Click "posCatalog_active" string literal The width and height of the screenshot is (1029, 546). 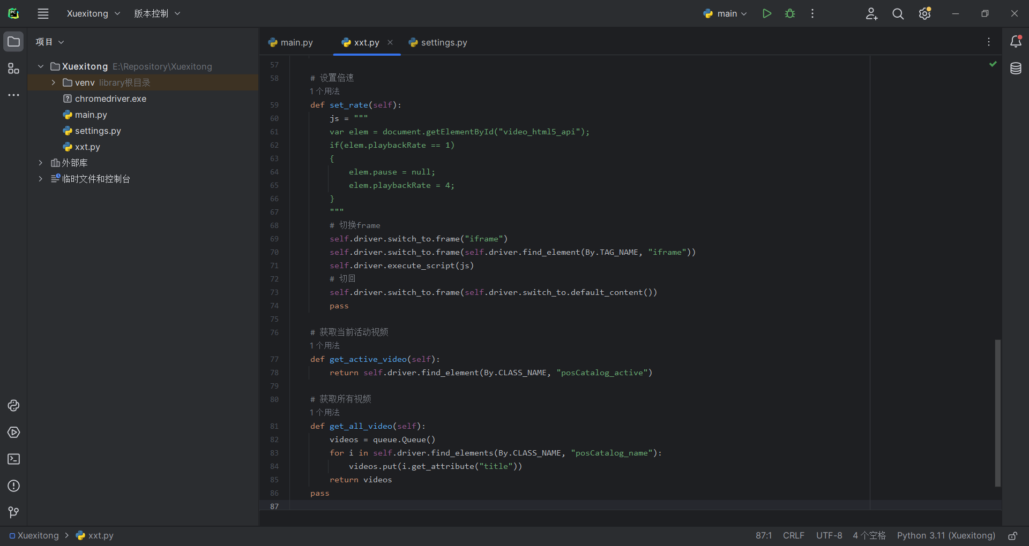(x=602, y=373)
